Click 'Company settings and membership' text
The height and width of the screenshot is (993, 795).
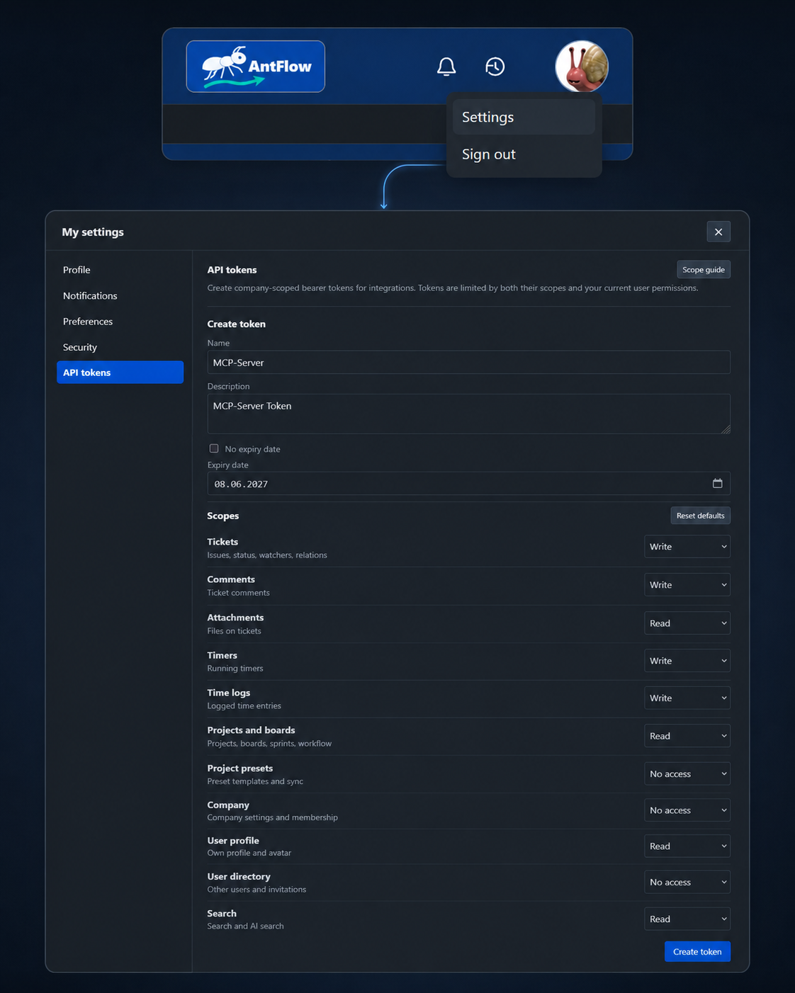pyautogui.click(x=272, y=817)
